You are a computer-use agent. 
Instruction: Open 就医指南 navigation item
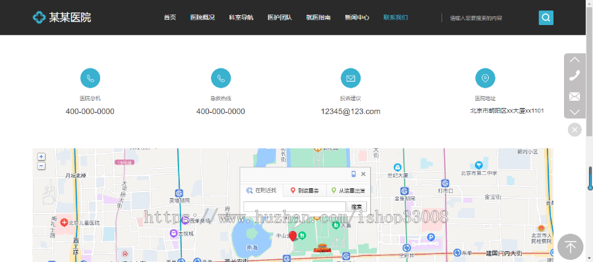318,17
